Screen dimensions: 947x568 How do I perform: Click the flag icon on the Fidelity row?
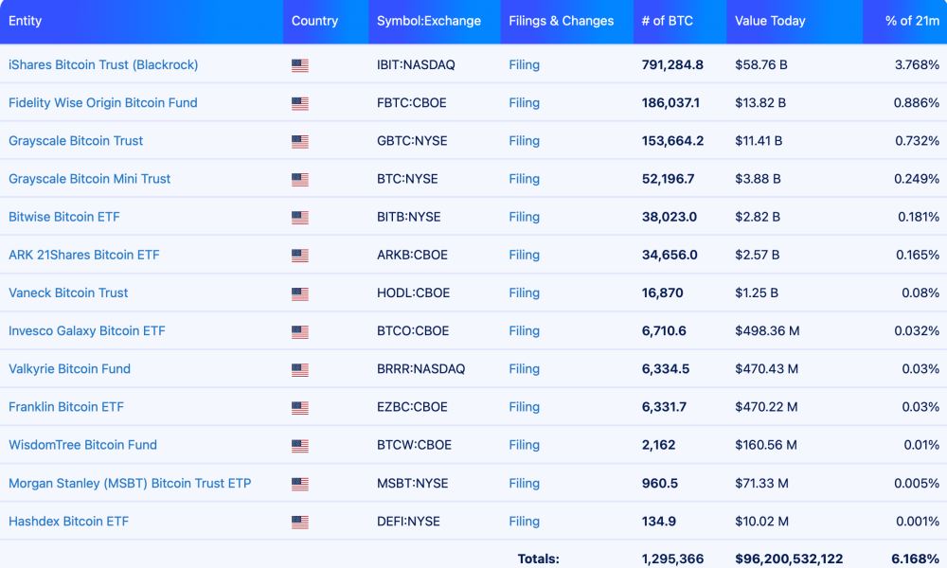tap(300, 102)
